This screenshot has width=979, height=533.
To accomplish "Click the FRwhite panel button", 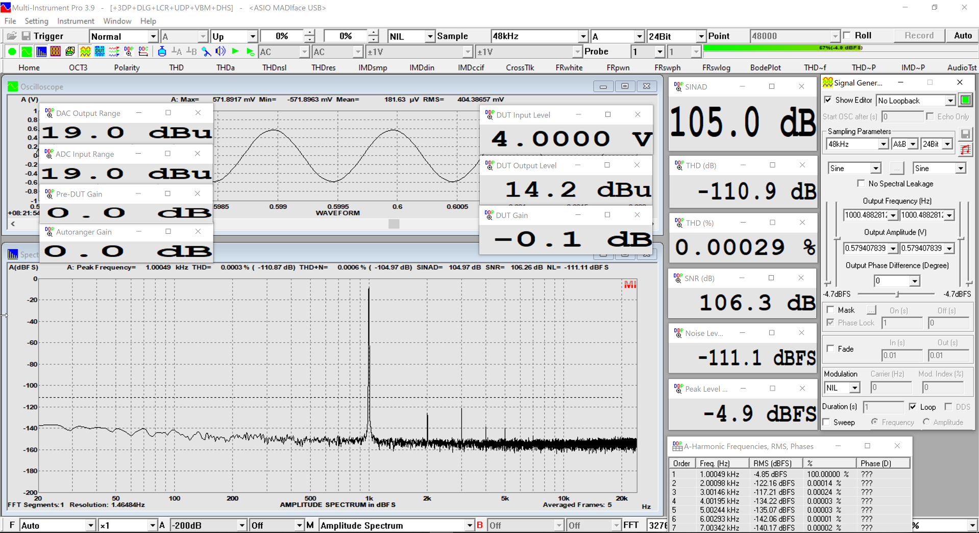I will coord(569,67).
